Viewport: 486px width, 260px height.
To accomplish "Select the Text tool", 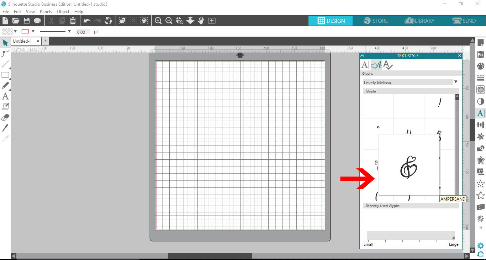I will (5, 96).
